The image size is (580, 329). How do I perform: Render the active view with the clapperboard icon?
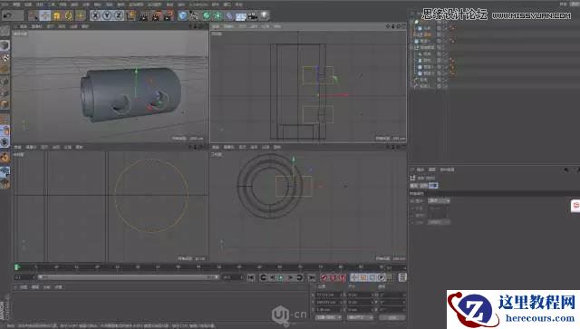(x=144, y=15)
